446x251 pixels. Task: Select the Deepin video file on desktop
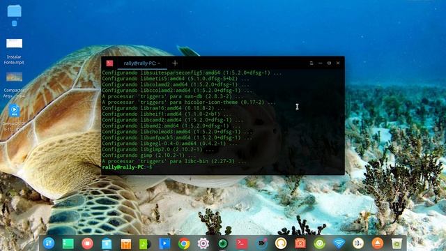pos(14,118)
